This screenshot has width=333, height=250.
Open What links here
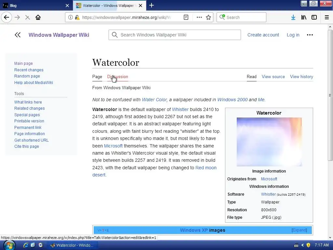pyautogui.click(x=28, y=102)
